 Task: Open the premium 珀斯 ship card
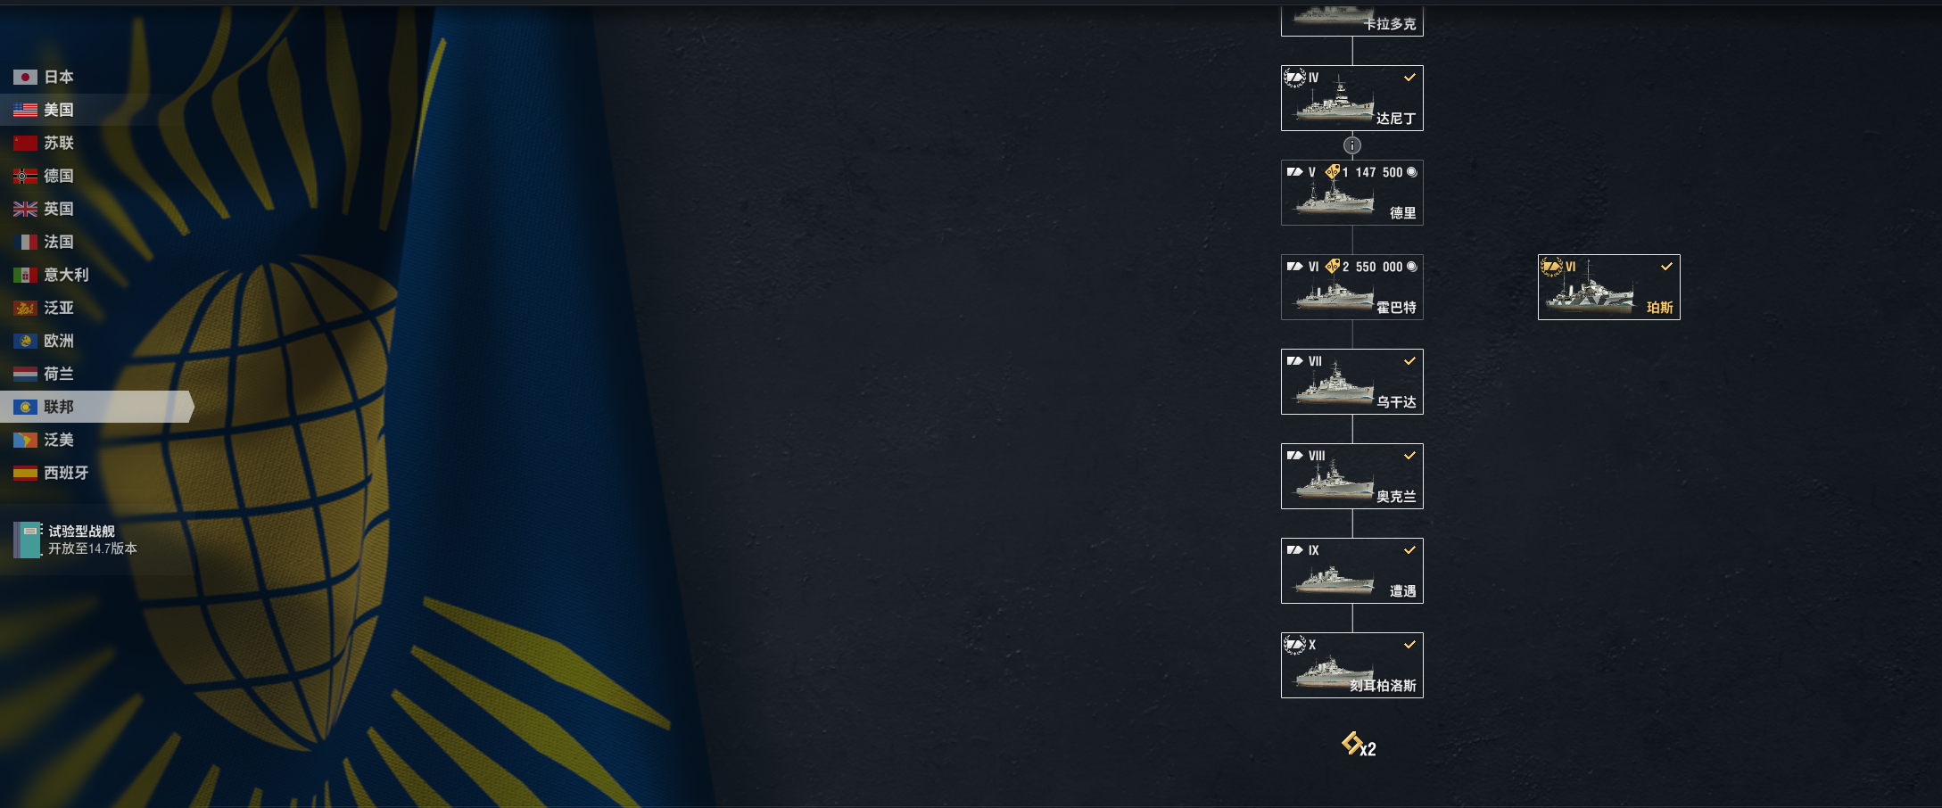(1609, 287)
